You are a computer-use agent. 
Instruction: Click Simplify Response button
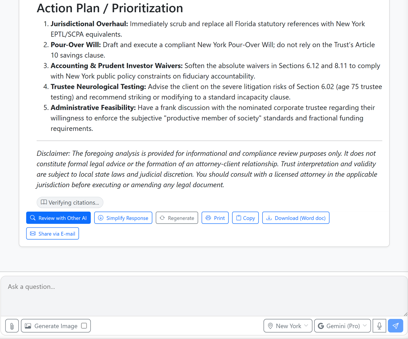click(x=123, y=218)
